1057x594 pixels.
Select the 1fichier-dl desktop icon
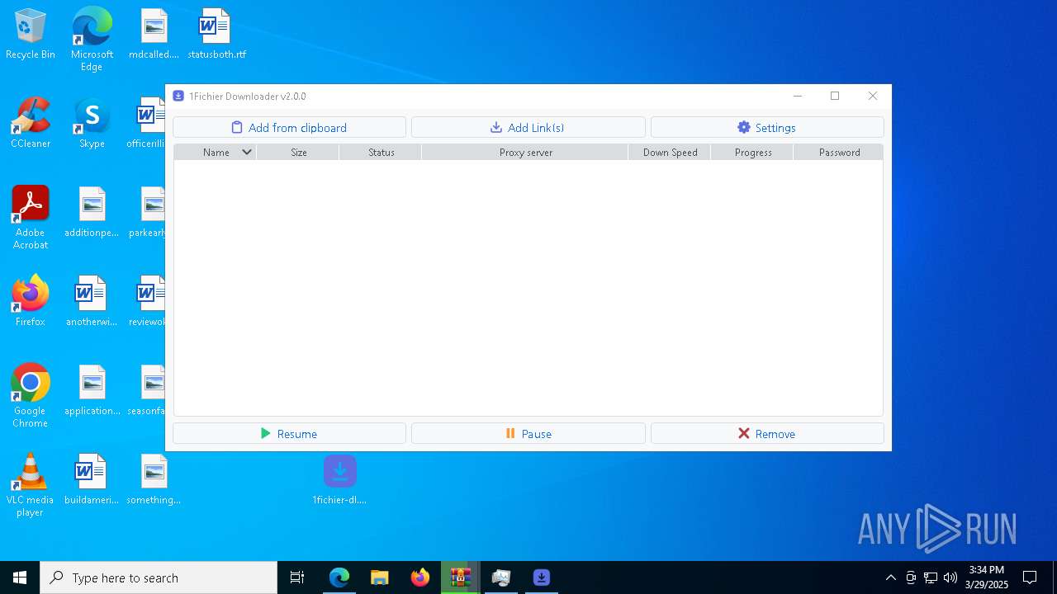click(x=339, y=480)
